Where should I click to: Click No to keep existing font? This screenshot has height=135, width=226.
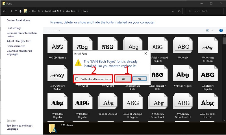pos(139,79)
